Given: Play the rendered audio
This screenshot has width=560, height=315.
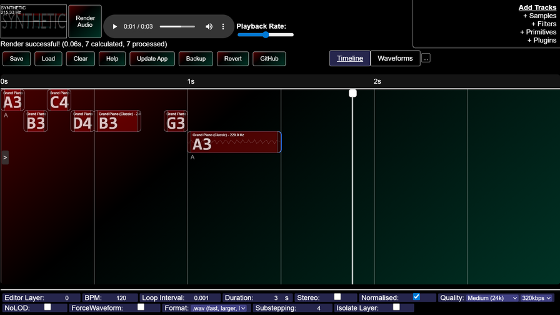Looking at the screenshot, I should tap(114, 26).
